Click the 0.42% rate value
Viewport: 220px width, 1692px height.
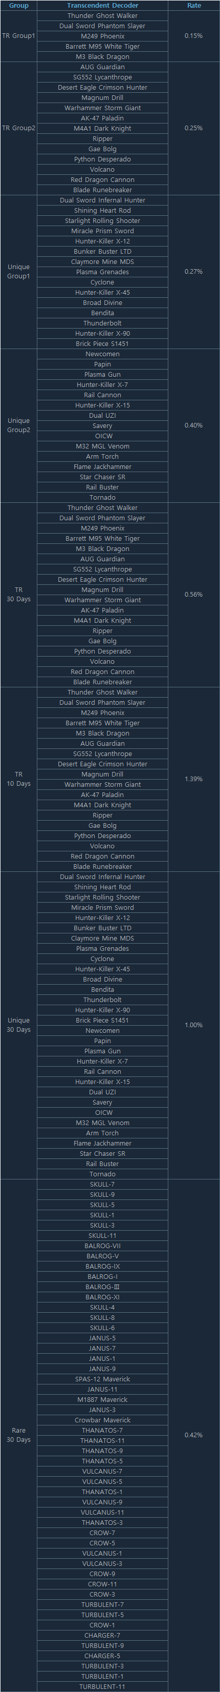tap(194, 1435)
